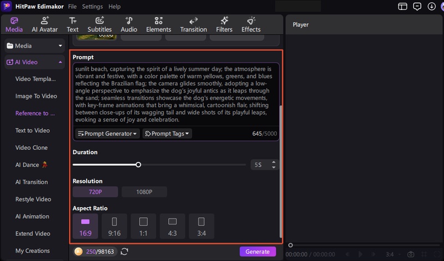Step to next frame in Player
444x261 pixels.
point(373,254)
